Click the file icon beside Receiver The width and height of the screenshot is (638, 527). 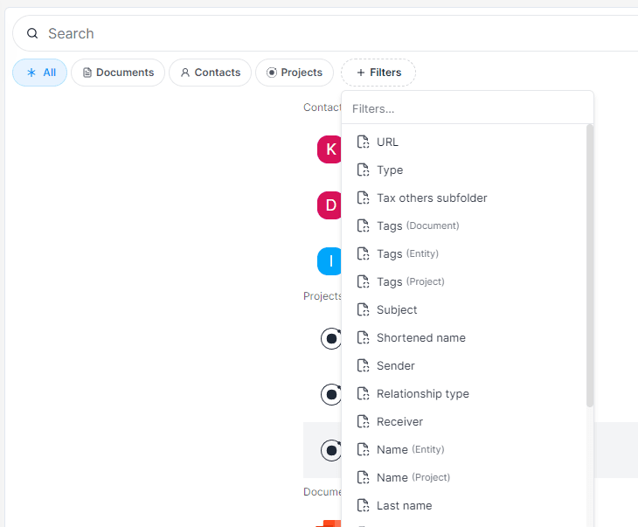(363, 421)
